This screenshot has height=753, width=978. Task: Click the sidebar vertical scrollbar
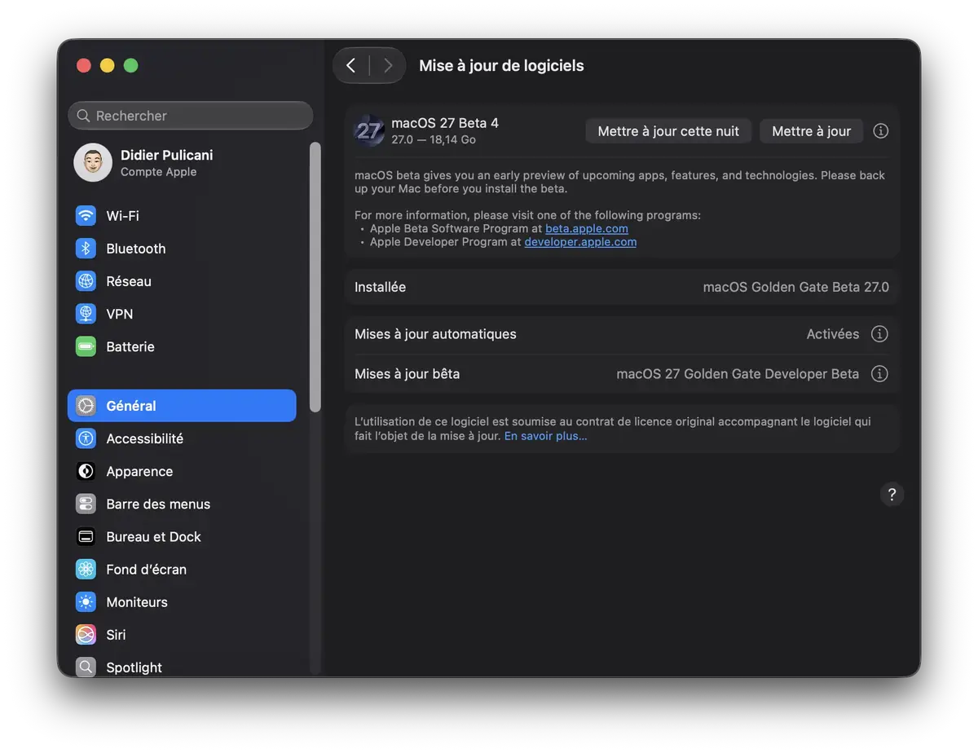click(x=315, y=277)
